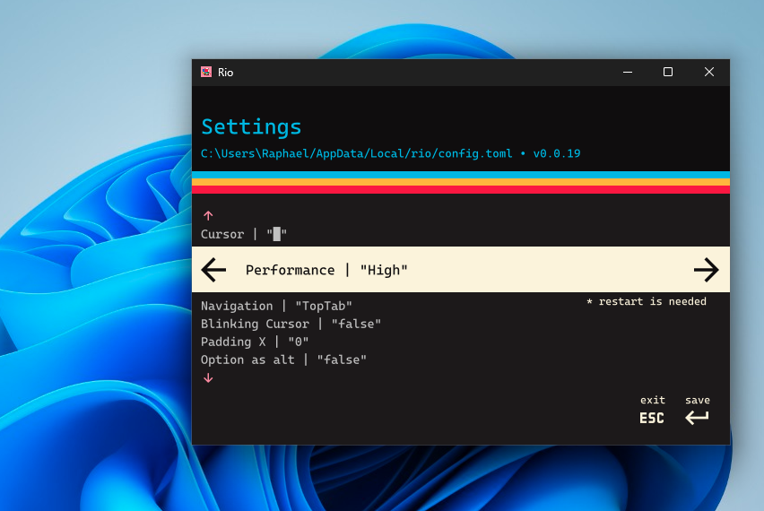Click the left arrow on the Performance row
This screenshot has height=511, width=764.
[213, 270]
